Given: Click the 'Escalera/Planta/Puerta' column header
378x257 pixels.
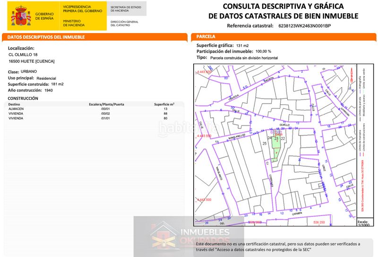Looking at the screenshot, I should pos(107,104).
